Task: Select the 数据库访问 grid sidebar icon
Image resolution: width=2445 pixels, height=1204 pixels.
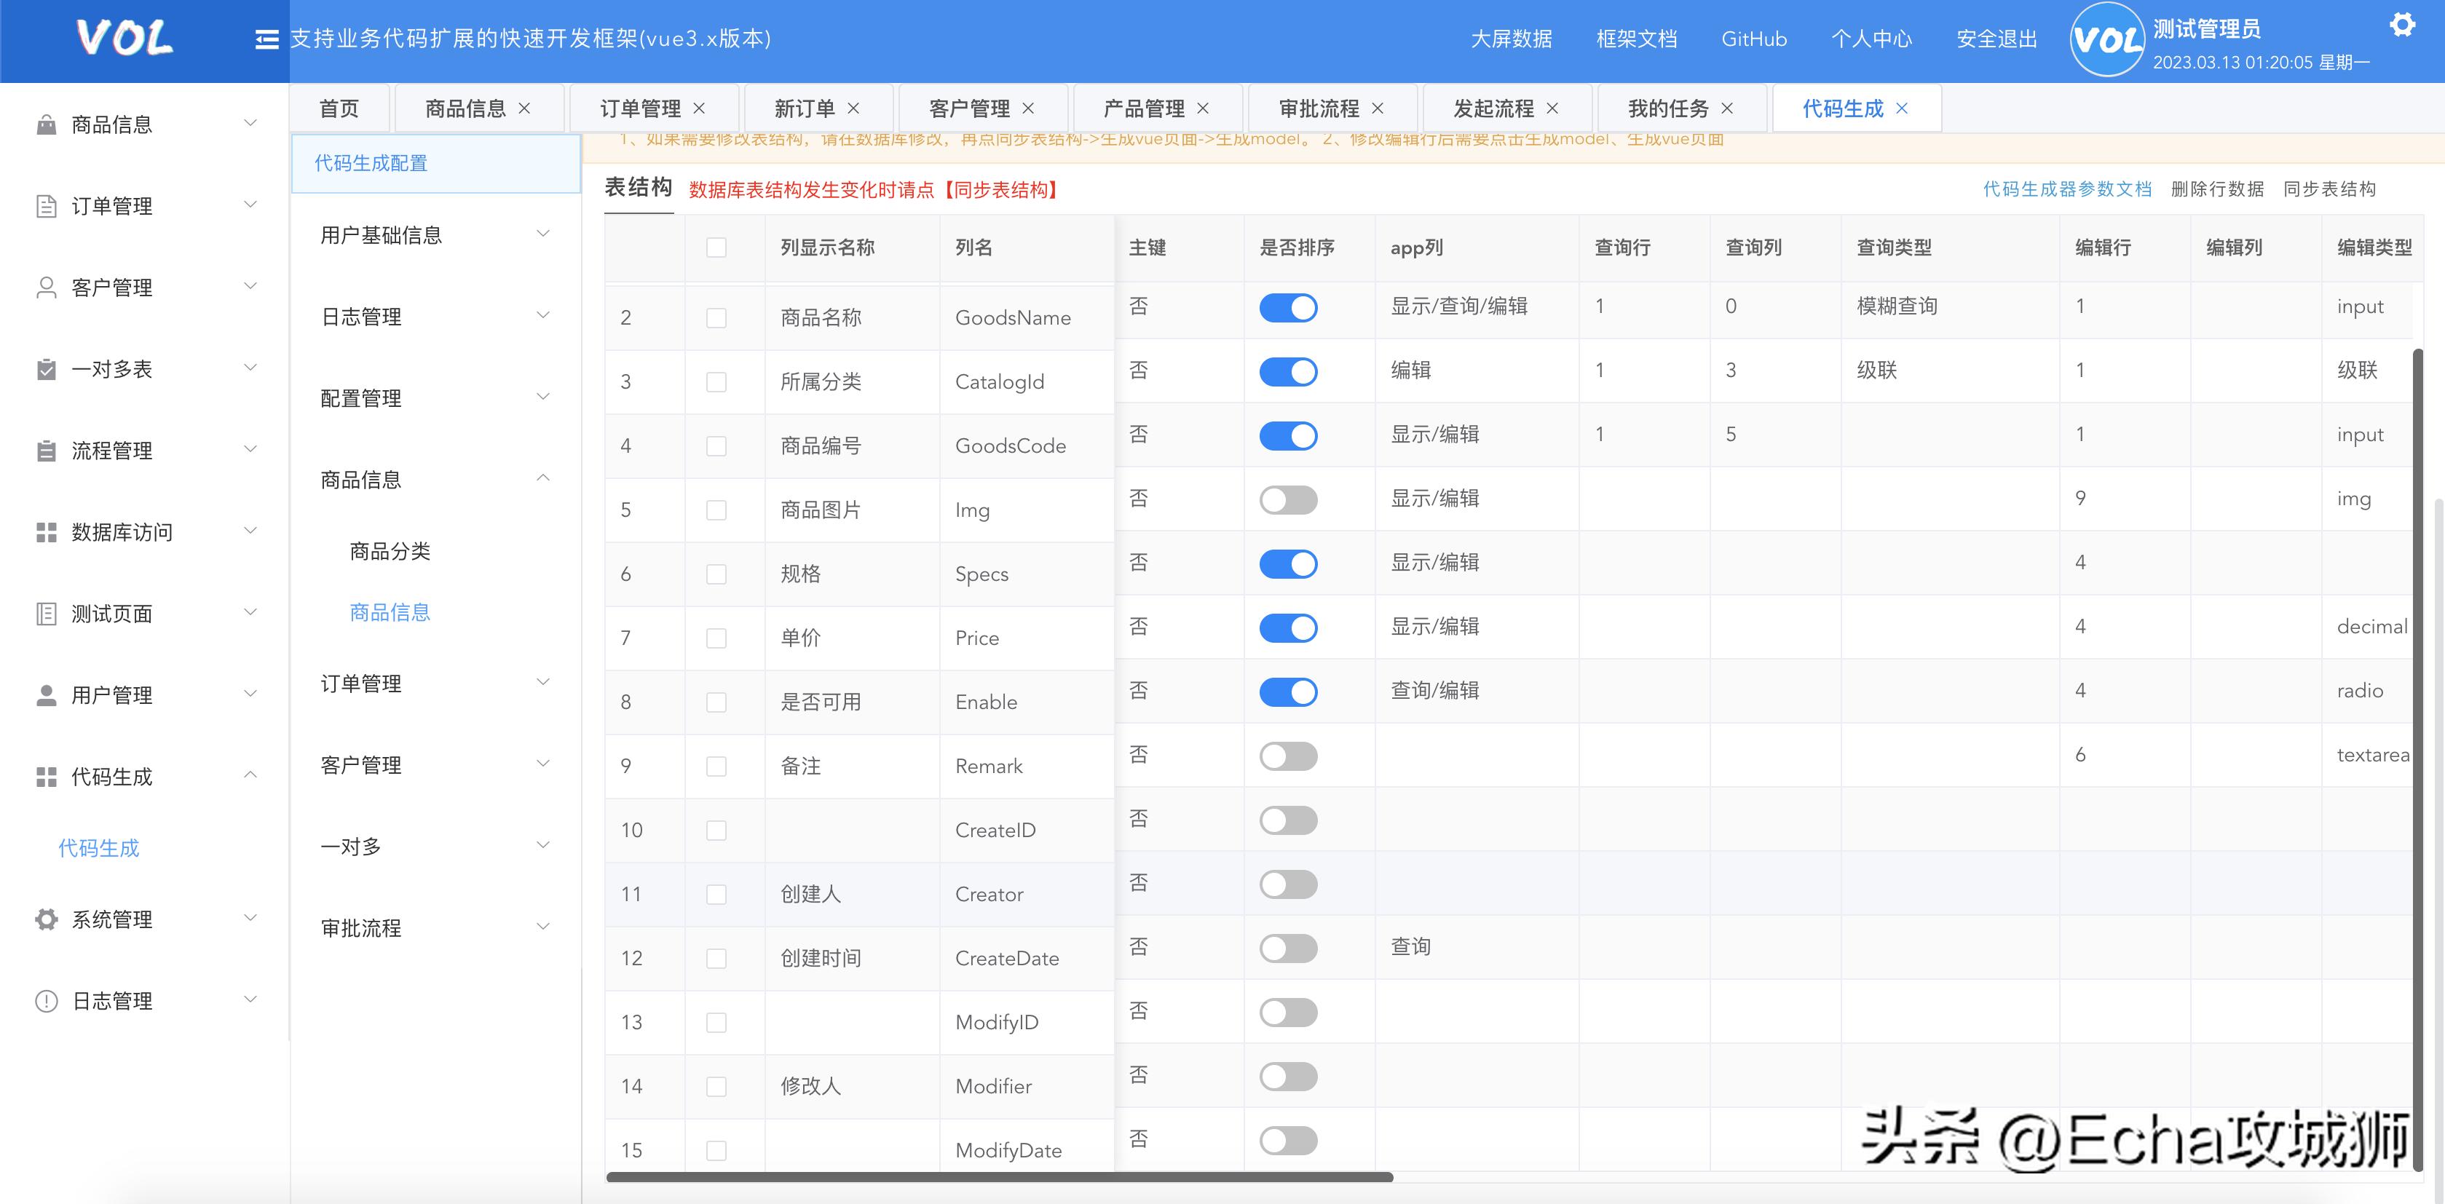Action: [44, 531]
